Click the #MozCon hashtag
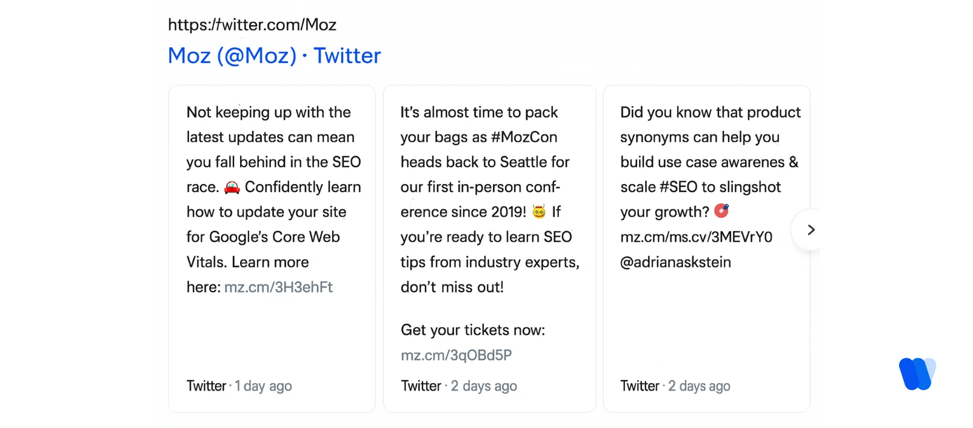This screenshot has width=973, height=428. coord(524,137)
